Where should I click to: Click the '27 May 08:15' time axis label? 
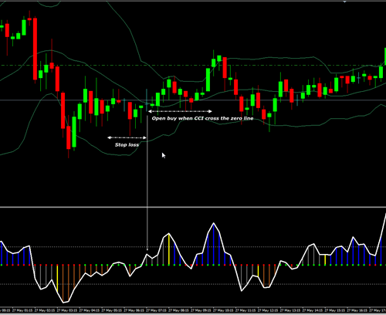coord(179,310)
